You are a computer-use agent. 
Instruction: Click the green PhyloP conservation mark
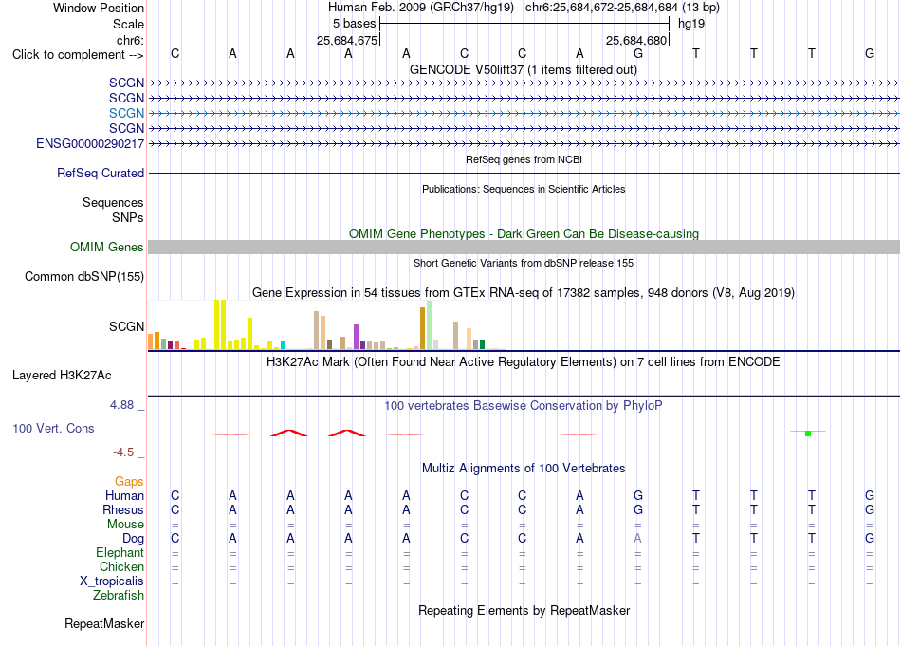(x=808, y=433)
